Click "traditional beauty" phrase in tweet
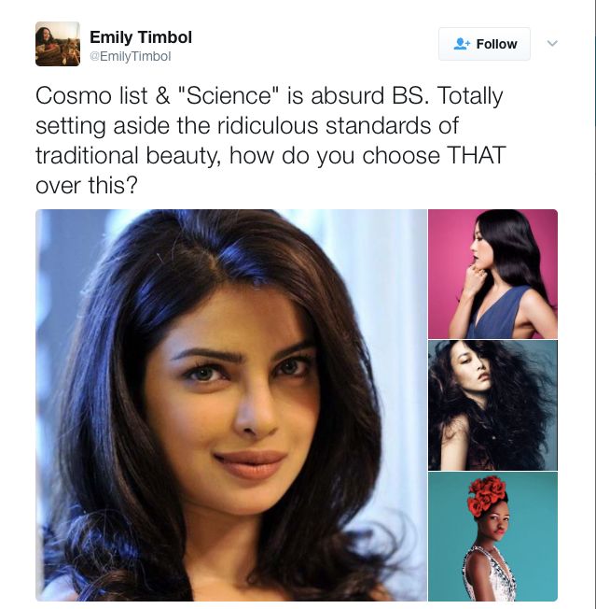The height and width of the screenshot is (609, 596). [129, 156]
